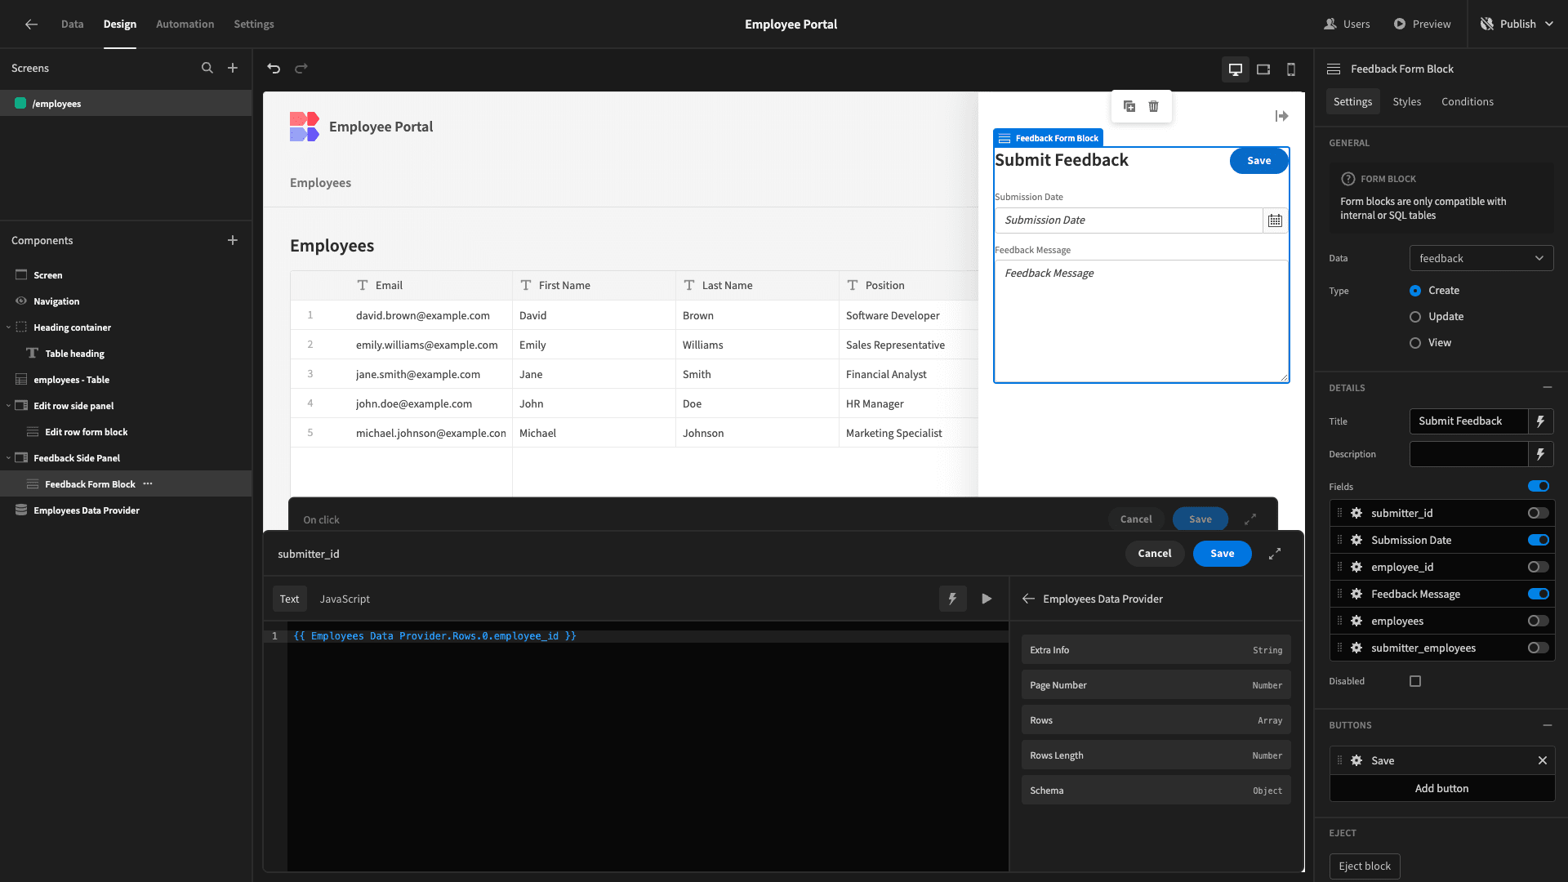Enable the submitter_id field toggle
The height and width of the screenshot is (882, 1568).
(x=1539, y=513)
